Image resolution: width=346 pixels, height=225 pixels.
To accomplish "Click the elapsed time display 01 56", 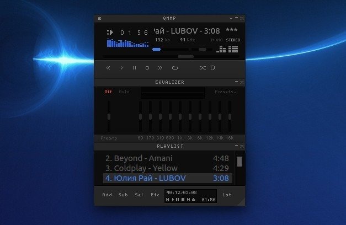I will [x=134, y=33].
